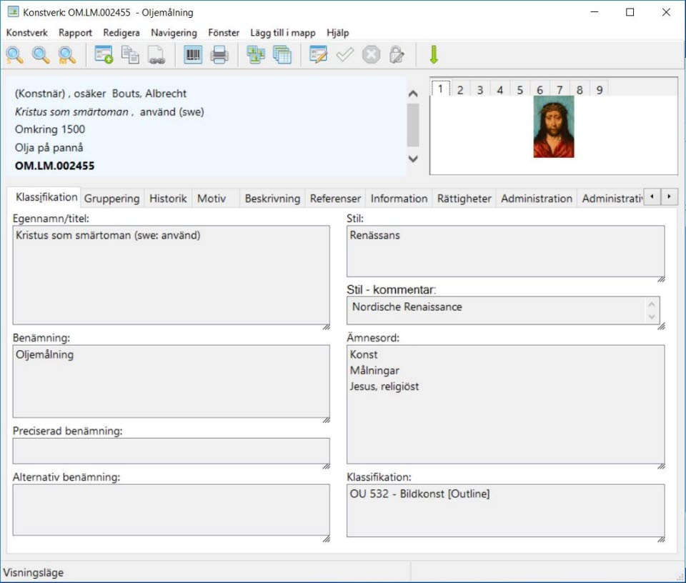Click the printer icon to print

click(x=219, y=55)
